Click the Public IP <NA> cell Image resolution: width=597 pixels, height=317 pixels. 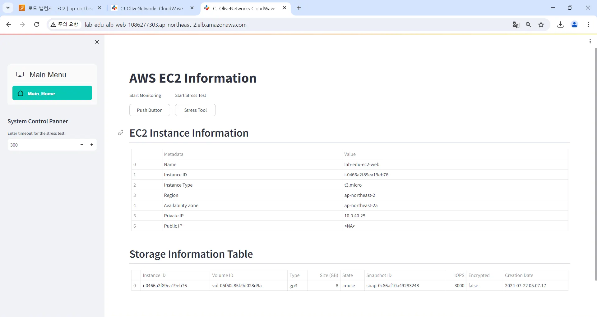(455, 226)
